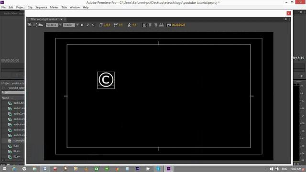Toggle italic text formatting
The image size is (306, 172).
88,25
